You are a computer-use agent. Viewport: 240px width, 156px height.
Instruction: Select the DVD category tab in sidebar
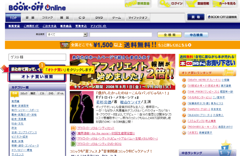pyautogui.click(x=51, y=93)
